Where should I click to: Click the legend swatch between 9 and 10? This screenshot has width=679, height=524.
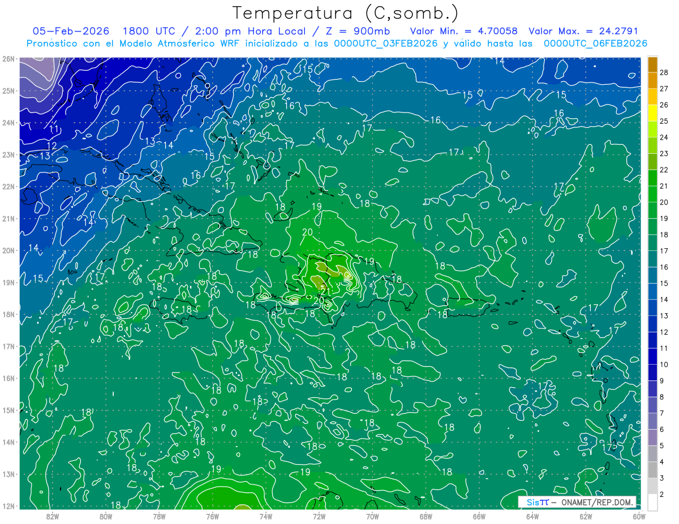(652, 373)
